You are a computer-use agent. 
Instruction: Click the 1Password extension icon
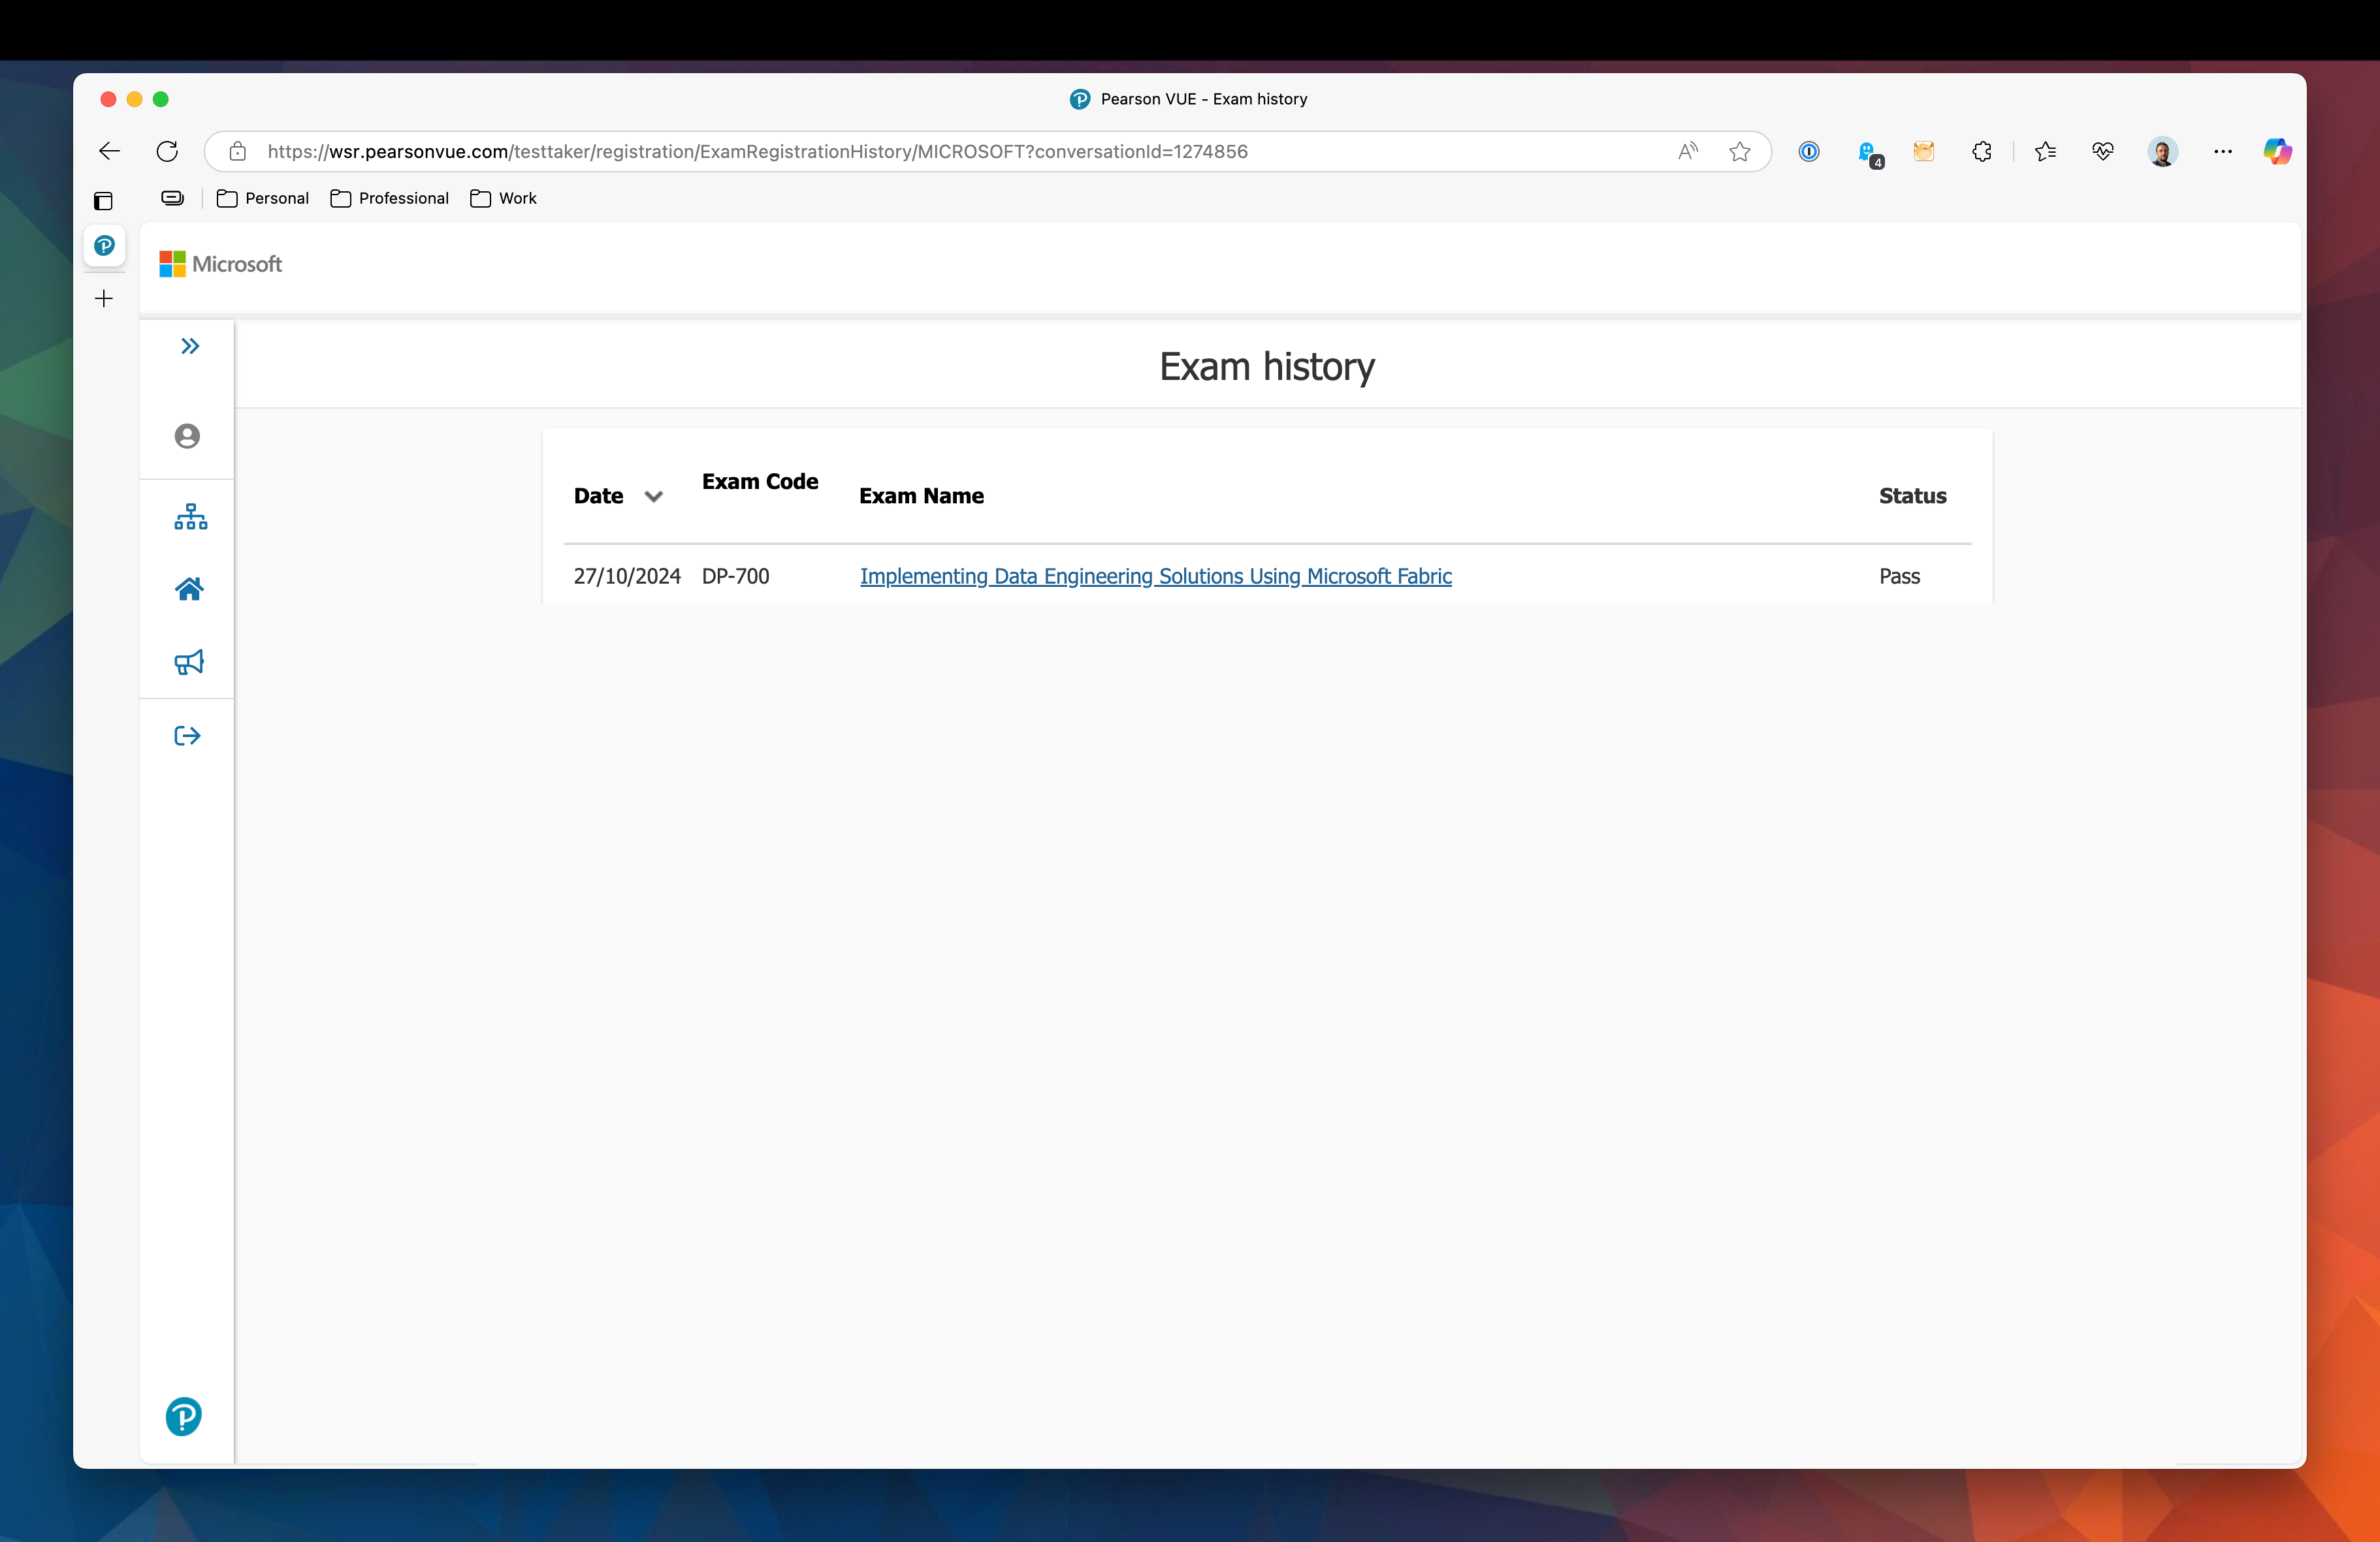coord(1808,151)
